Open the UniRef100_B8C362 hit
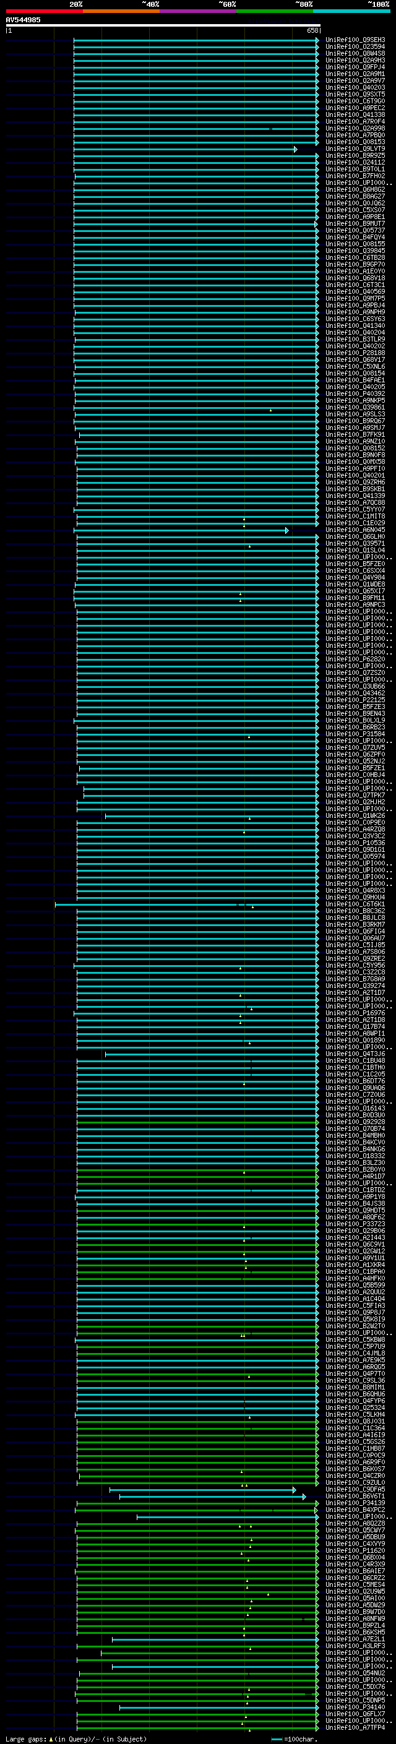The width and height of the screenshot is (396, 1744). [x=355, y=911]
